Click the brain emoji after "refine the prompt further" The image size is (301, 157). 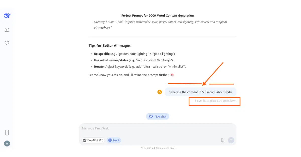pyautogui.click(x=172, y=75)
